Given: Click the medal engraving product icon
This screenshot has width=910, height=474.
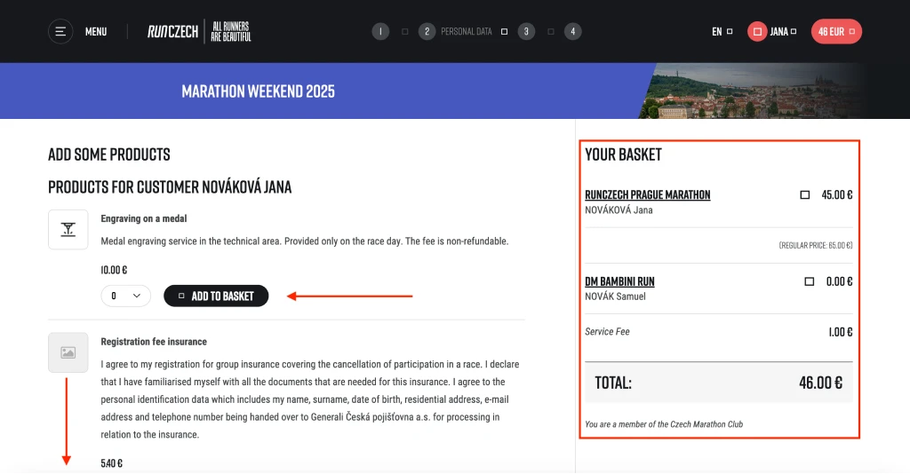Looking at the screenshot, I should coord(68,230).
